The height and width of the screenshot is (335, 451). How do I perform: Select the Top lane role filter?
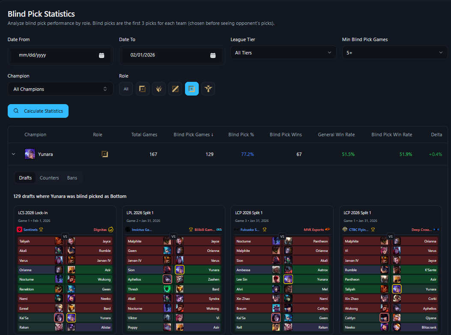pyautogui.click(x=143, y=89)
